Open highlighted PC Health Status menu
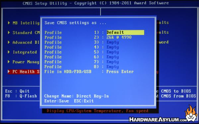This screenshot has width=199, height=124. (24, 72)
